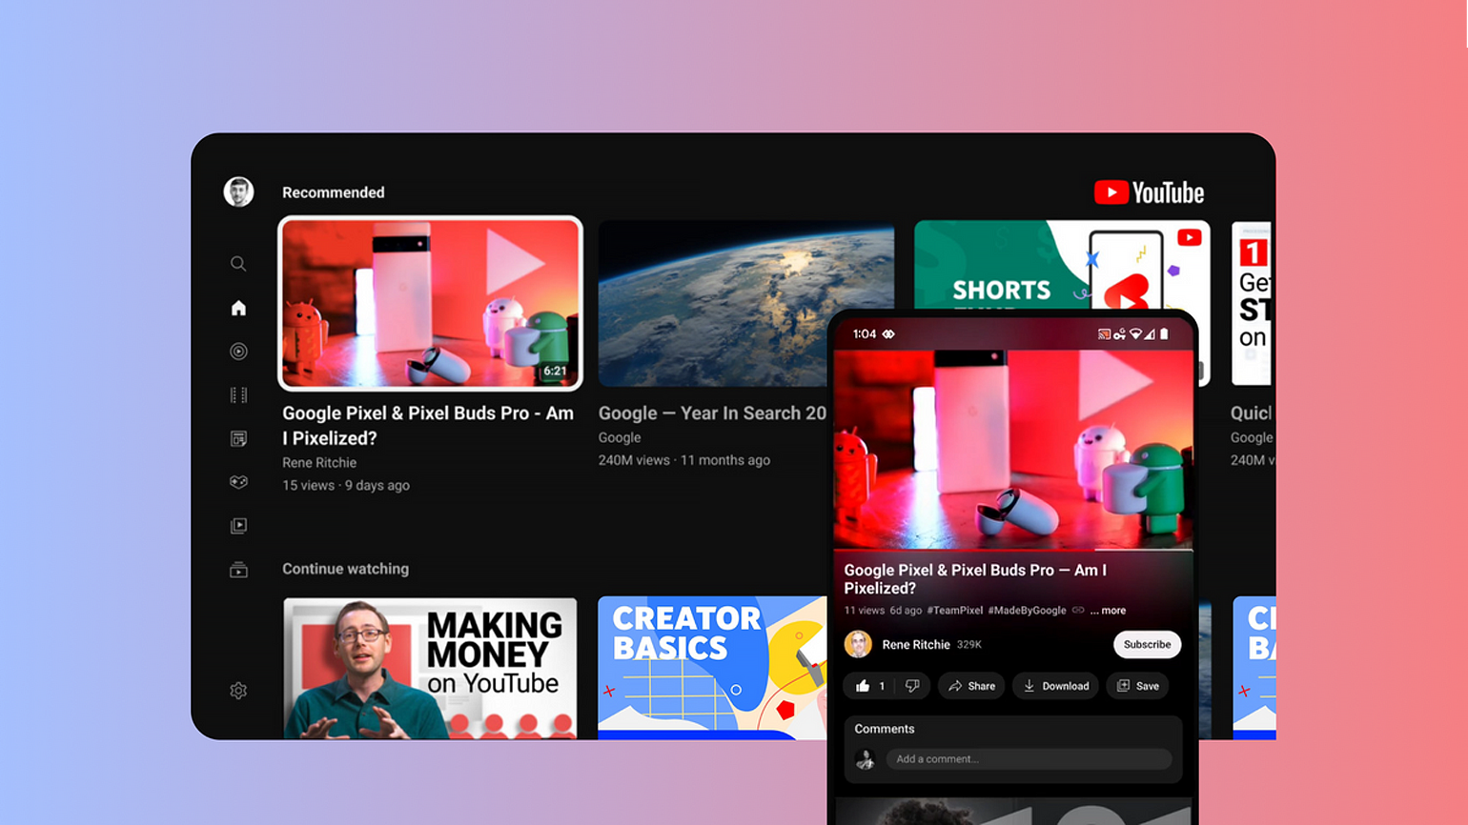Click the 'Recommended' section heading

pyautogui.click(x=334, y=192)
